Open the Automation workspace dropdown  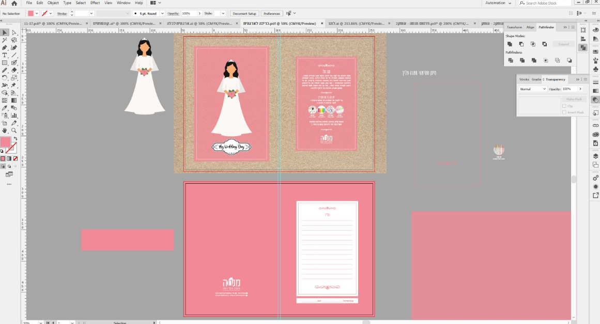(x=498, y=3)
